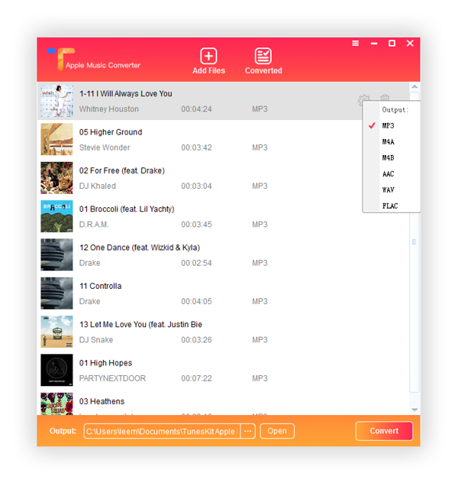The height and width of the screenshot is (483, 458).
Task: Minimize the converter window
Action: point(374,44)
